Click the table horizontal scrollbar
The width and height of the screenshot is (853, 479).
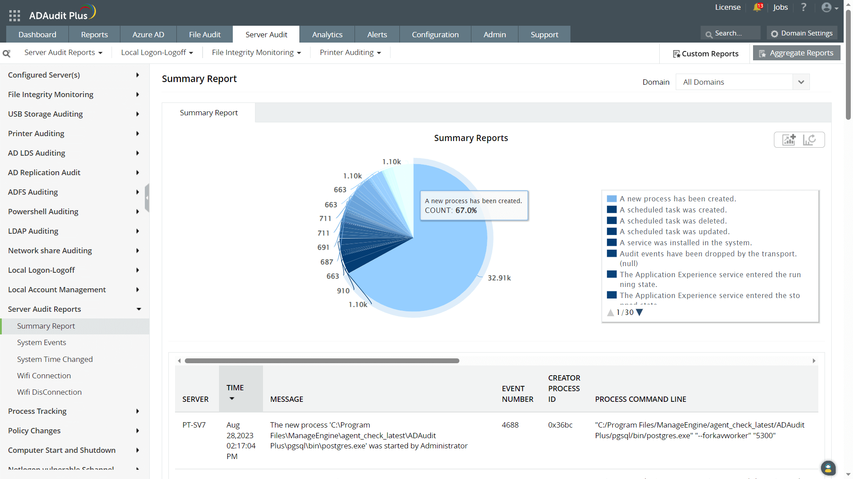[x=322, y=361]
